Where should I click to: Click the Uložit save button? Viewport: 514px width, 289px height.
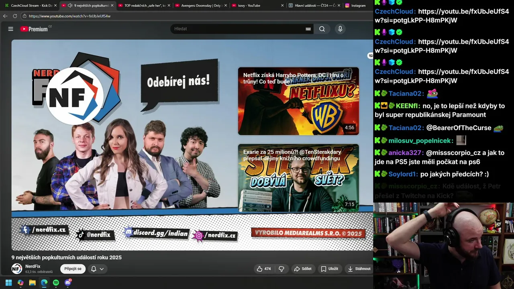click(329, 269)
